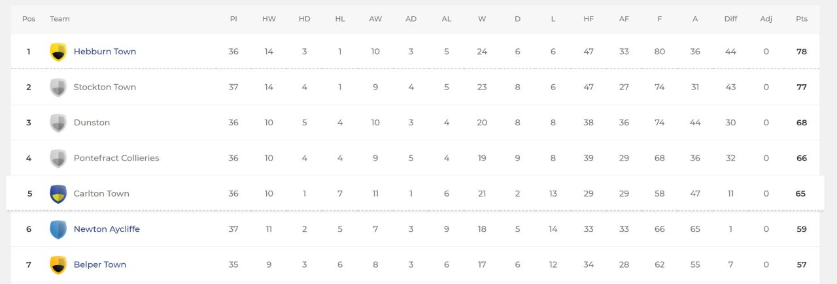Screen dimensions: 837x284
Task: Open the Belper Town team link
Action: (99, 264)
